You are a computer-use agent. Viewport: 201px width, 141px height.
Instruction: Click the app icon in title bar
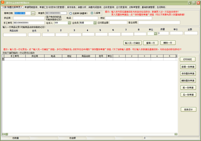point(3,2)
